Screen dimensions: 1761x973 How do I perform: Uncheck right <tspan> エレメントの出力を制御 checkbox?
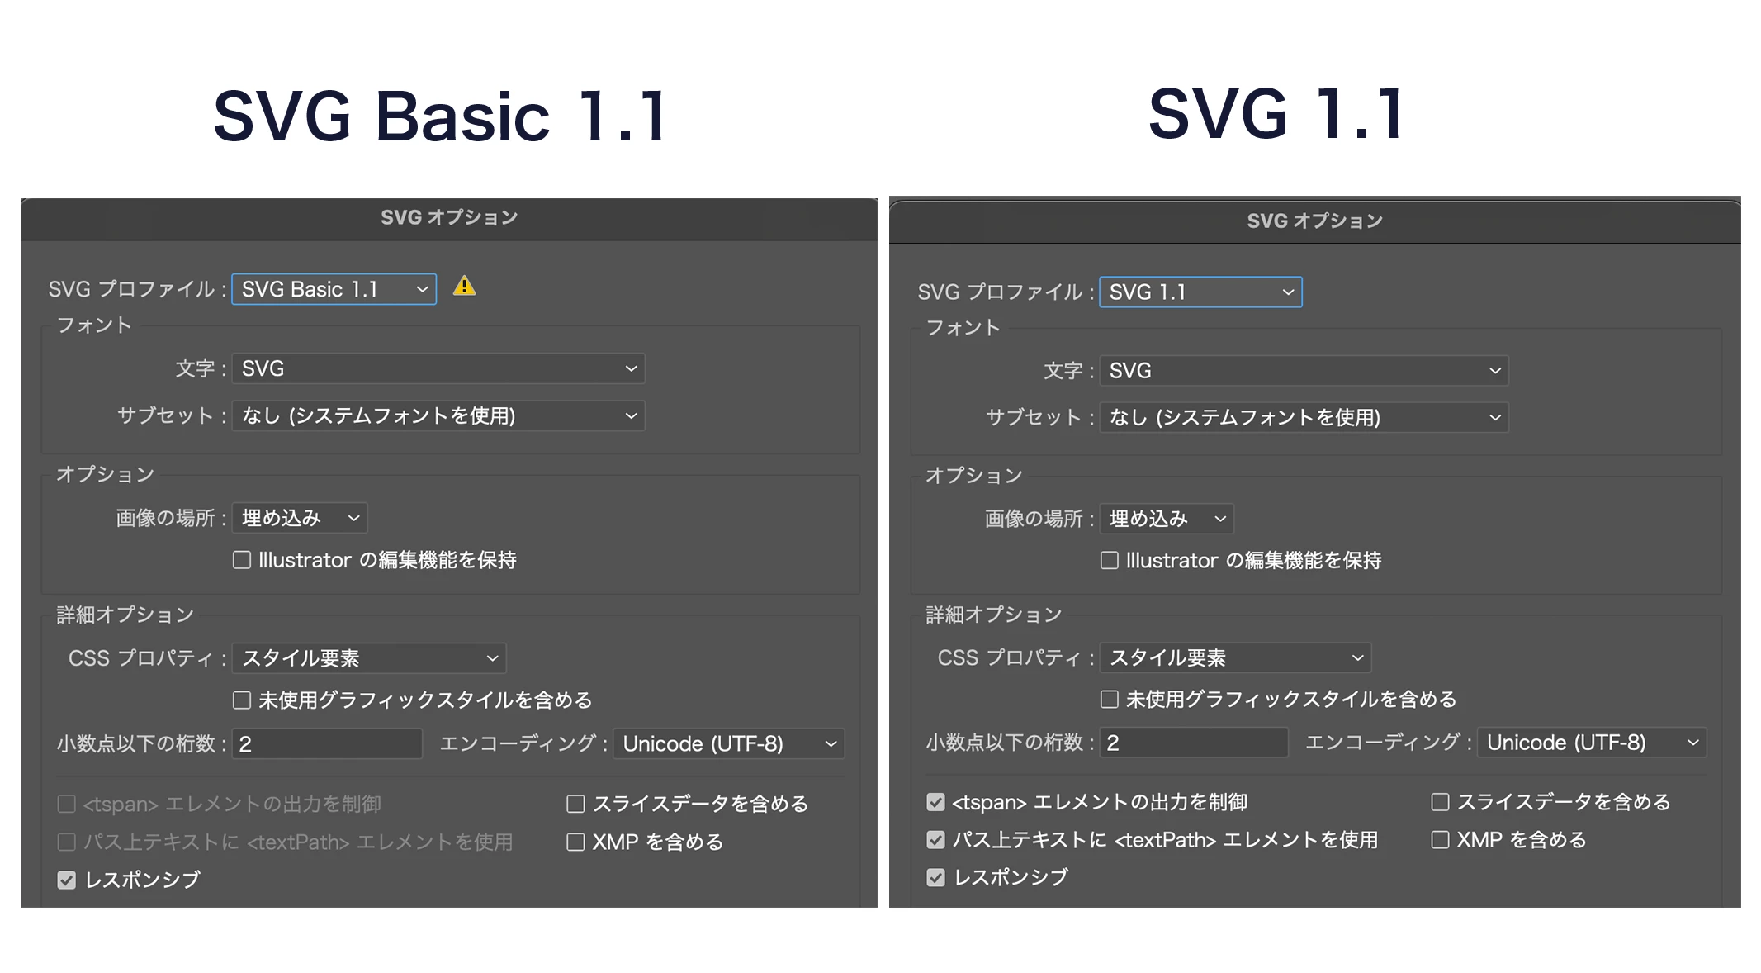pyautogui.click(x=935, y=802)
